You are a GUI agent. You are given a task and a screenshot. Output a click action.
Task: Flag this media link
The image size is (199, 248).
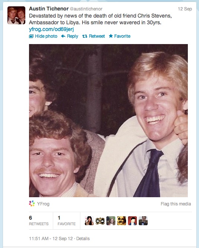pyautogui.click(x=176, y=204)
